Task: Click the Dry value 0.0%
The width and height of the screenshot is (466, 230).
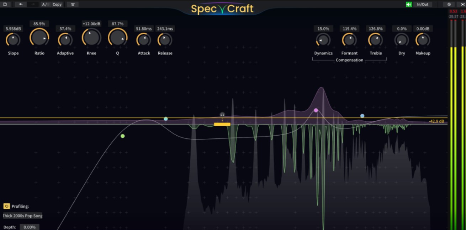Action: (402, 29)
